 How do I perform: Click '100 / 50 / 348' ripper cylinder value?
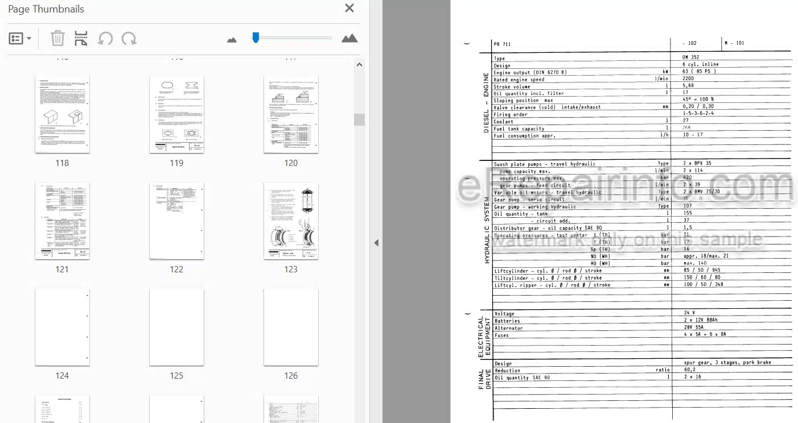tap(704, 284)
